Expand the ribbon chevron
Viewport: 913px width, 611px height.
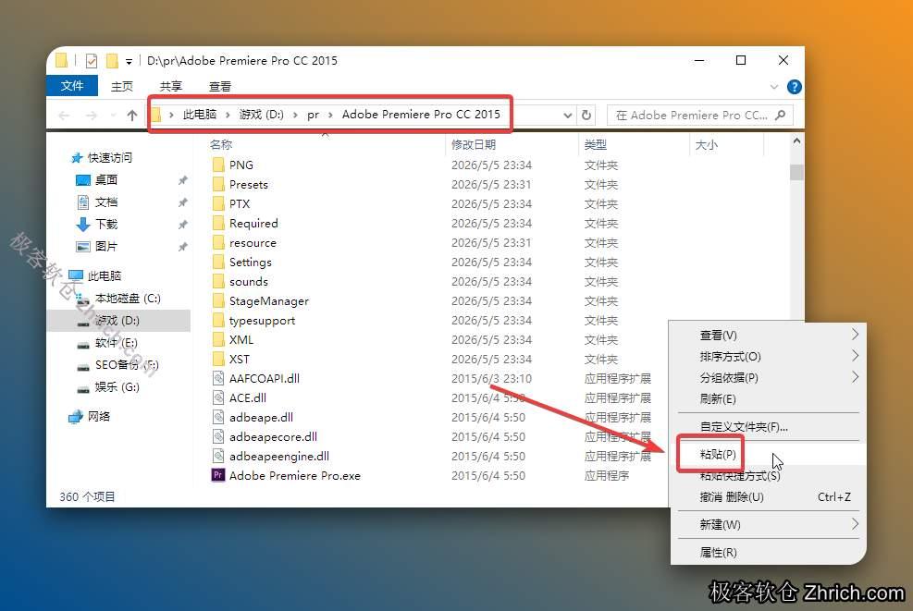point(774,87)
